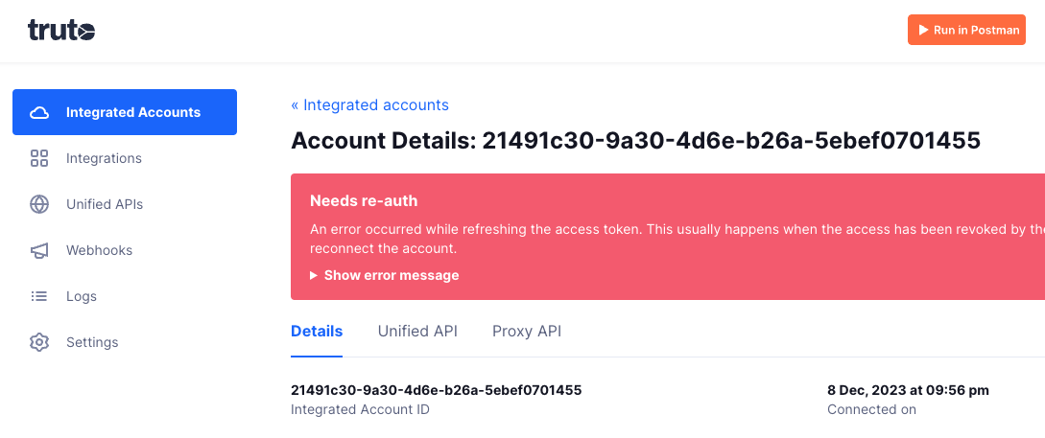Screen dimensions: 1045x438
Task: Go back via « Integrated accounts link
Action: click(x=369, y=104)
